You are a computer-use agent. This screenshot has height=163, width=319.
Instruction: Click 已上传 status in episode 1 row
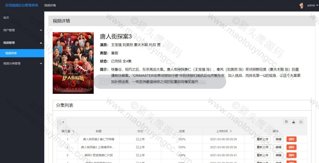[140, 139]
